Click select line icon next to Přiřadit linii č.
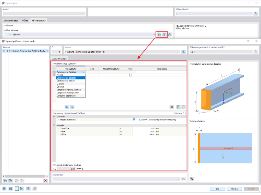Screen dimensions: 261x195 coord(256,14)
